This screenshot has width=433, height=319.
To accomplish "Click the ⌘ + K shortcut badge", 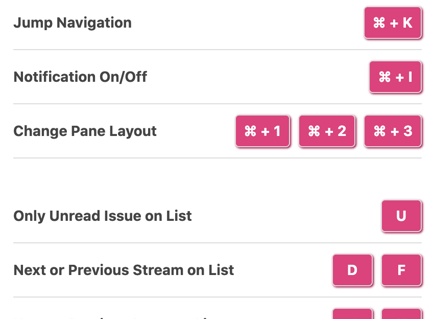I will [393, 23].
